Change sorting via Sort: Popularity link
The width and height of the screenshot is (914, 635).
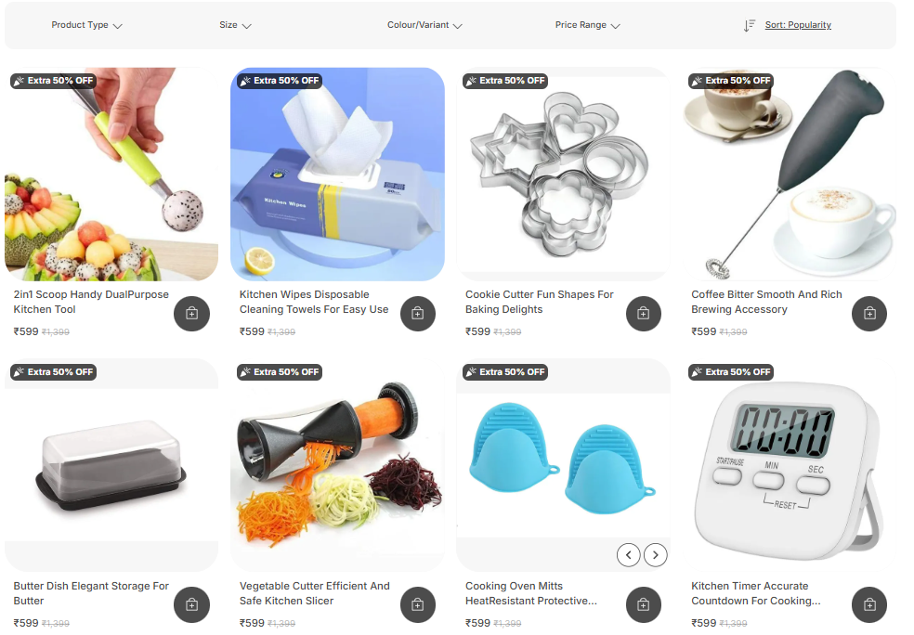798,25
